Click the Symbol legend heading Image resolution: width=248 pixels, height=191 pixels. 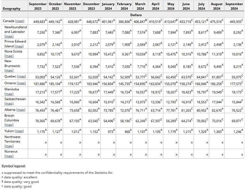14,166
